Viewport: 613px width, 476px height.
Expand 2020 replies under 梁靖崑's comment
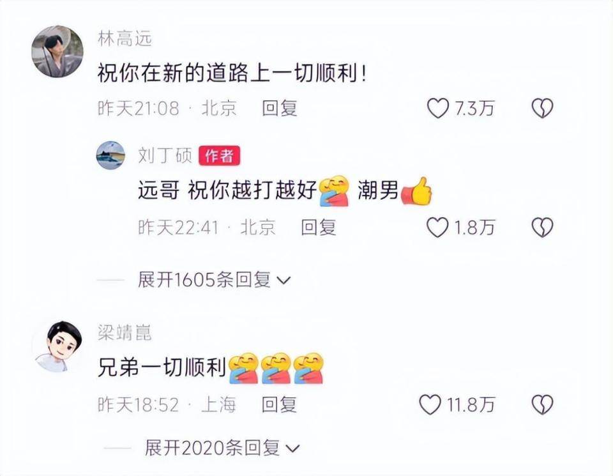pyautogui.click(x=222, y=448)
